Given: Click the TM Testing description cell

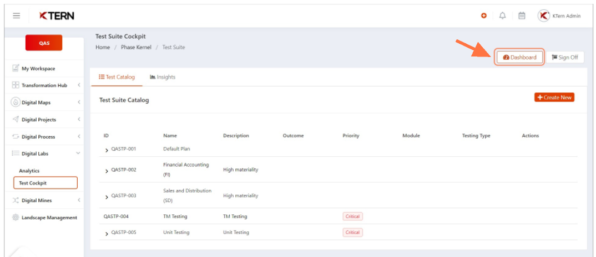Looking at the screenshot, I should pyautogui.click(x=235, y=217).
